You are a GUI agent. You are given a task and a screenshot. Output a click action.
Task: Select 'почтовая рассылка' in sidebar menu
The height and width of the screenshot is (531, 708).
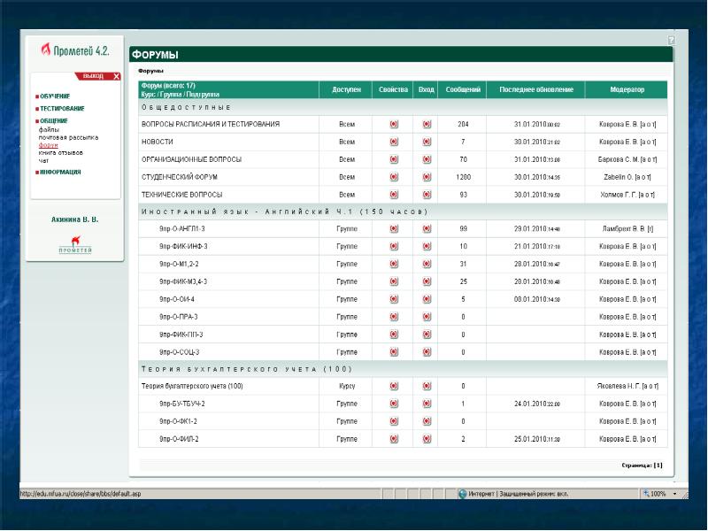pyautogui.click(x=68, y=137)
